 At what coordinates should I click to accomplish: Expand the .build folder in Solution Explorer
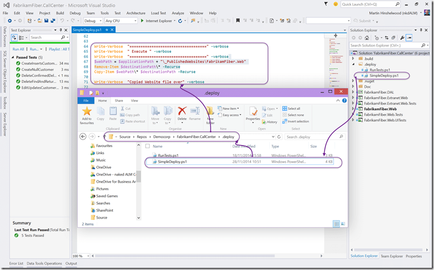(x=353, y=59)
